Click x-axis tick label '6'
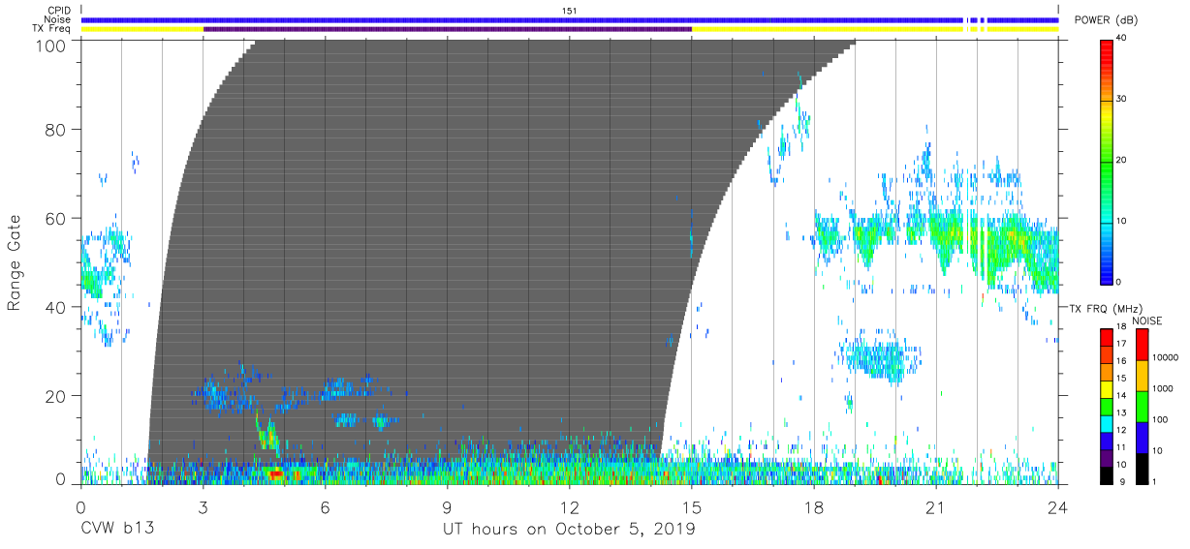The width and height of the screenshot is (1190, 549). 325,506
